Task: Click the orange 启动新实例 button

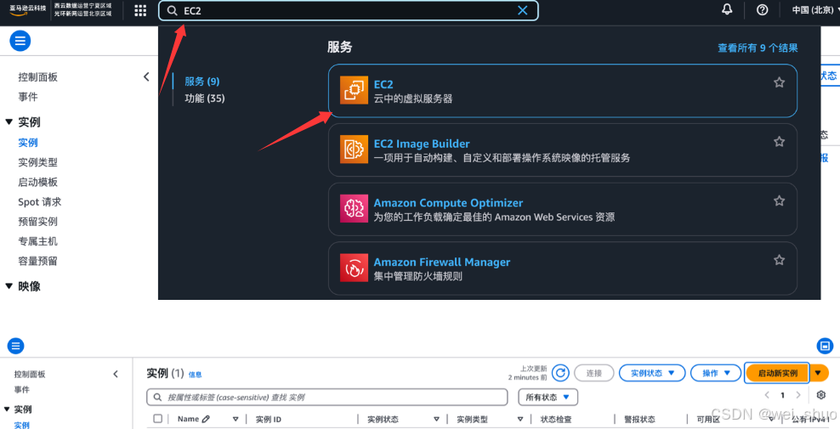Action: pos(777,373)
